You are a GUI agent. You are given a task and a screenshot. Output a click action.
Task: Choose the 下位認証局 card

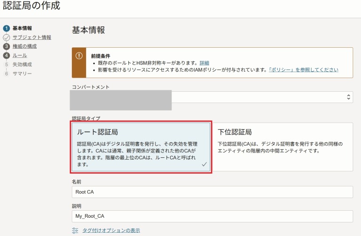tap(283, 147)
